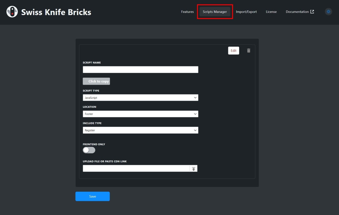Delete the script using the trash icon
Screen dimensions: 339x215
point(249,51)
